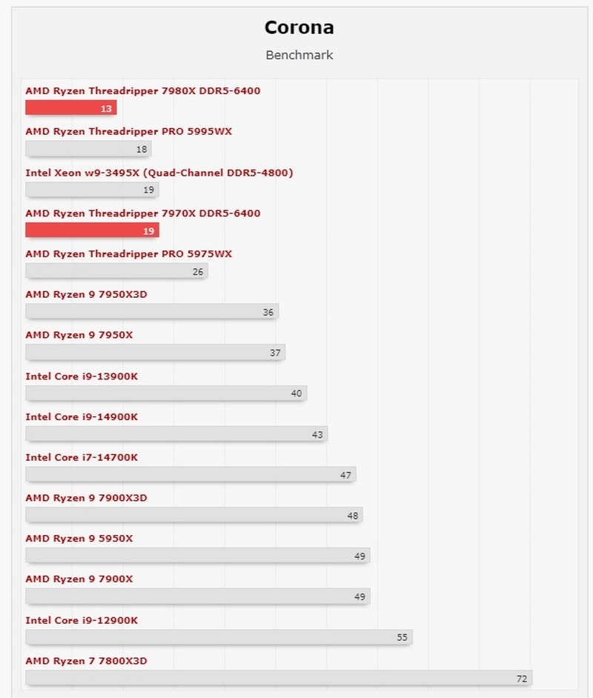The height and width of the screenshot is (698, 593).
Task: Select the bar showing value 43
Action: 176,434
